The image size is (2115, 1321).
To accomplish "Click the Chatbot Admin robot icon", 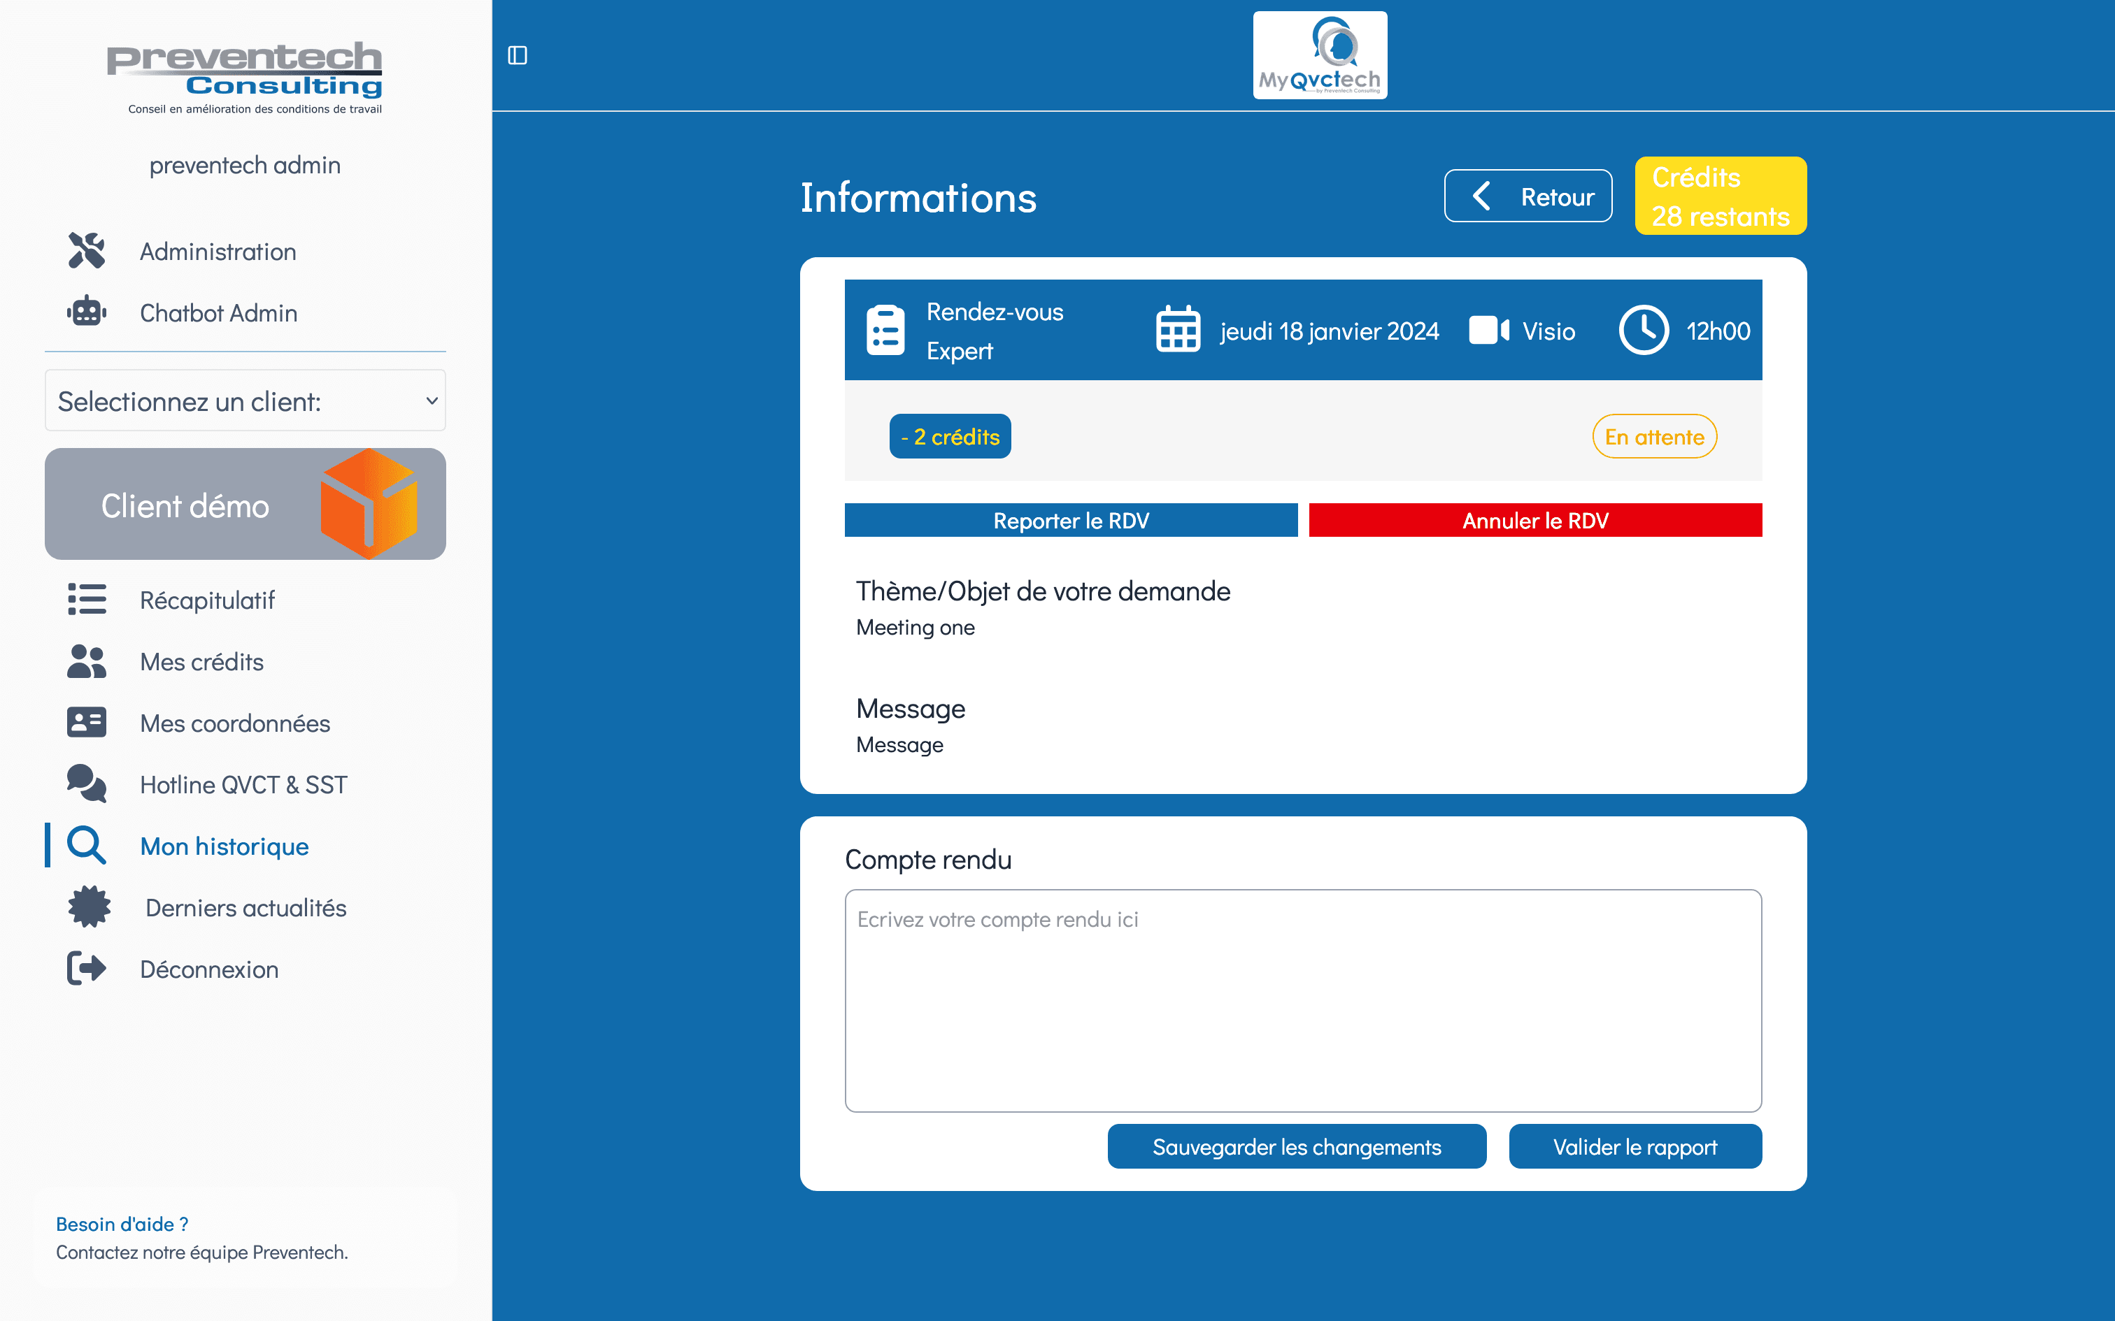I will pos(87,312).
